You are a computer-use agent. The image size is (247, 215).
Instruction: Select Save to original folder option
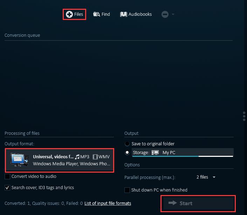(x=127, y=144)
